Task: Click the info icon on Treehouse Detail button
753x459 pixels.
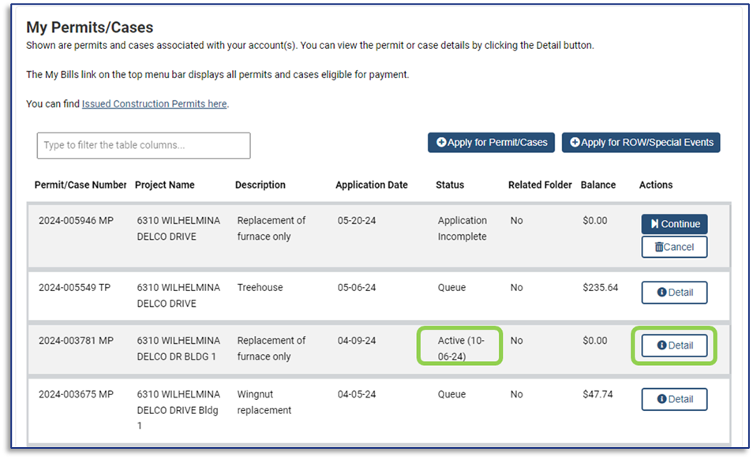Action: pos(661,293)
